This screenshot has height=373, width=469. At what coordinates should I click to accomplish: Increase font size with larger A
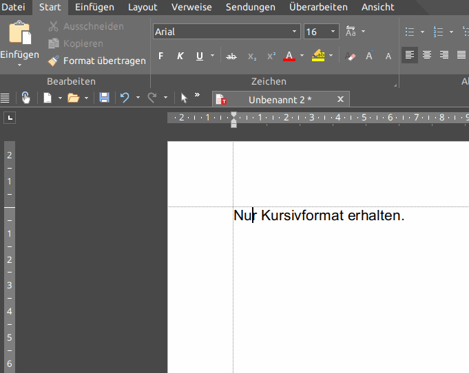coord(369,56)
